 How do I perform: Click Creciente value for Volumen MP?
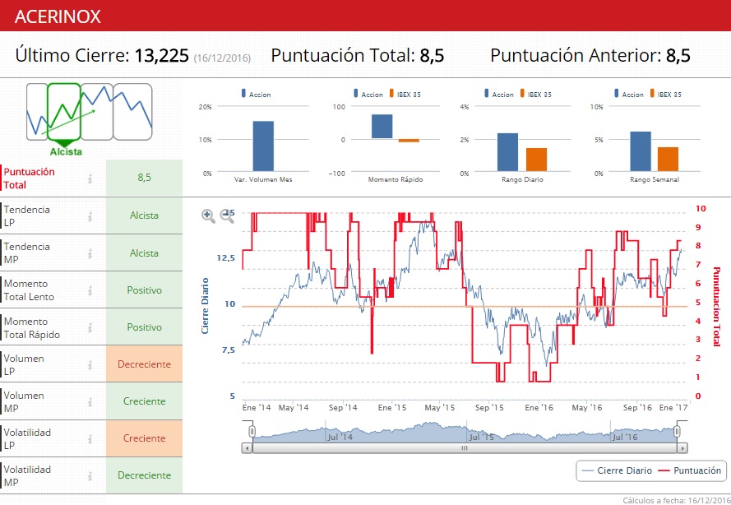[144, 401]
